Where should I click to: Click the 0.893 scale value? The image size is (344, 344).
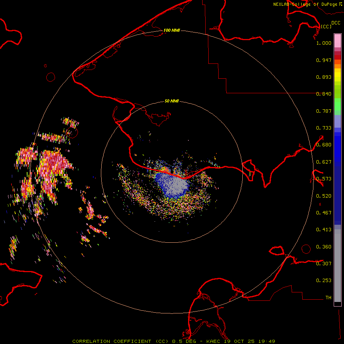(324, 77)
